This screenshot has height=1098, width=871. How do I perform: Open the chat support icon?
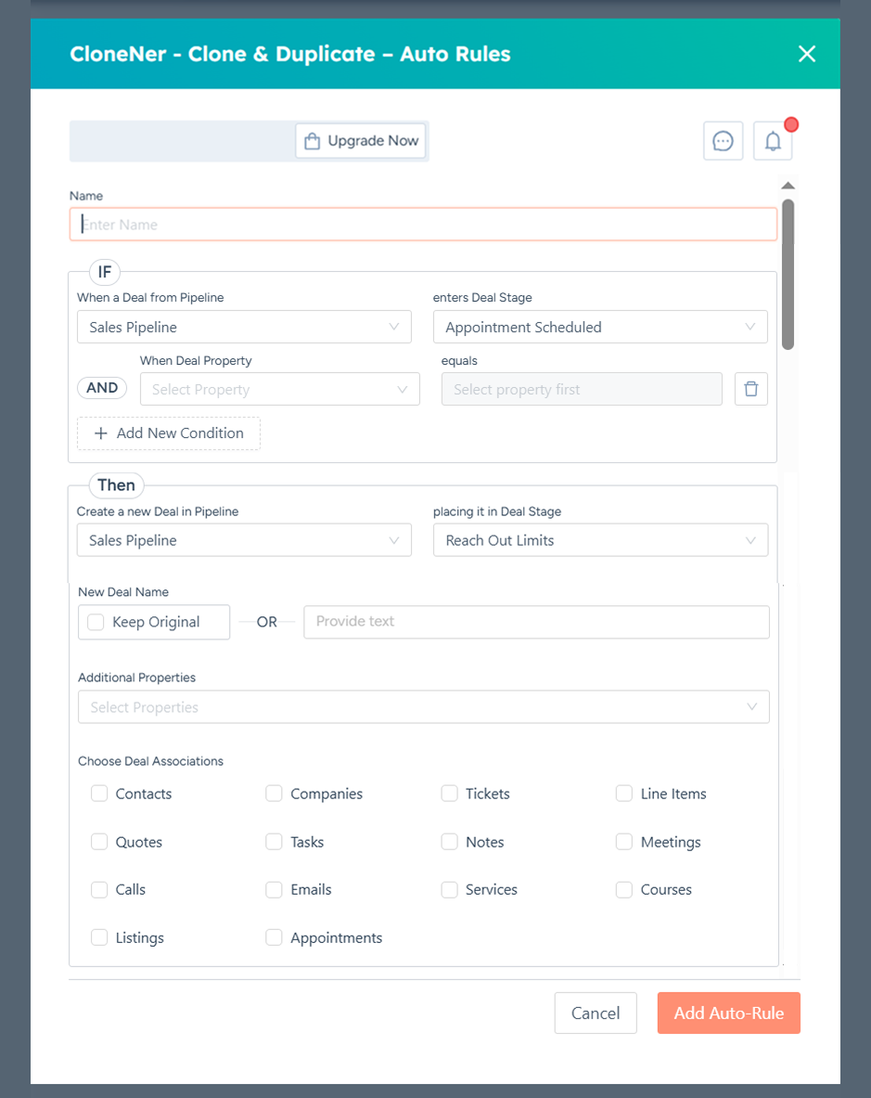tap(723, 141)
